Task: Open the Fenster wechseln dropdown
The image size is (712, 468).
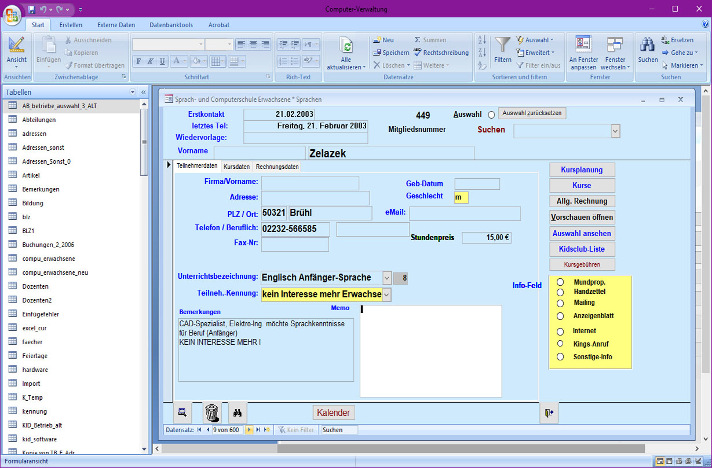Action: coord(616,53)
